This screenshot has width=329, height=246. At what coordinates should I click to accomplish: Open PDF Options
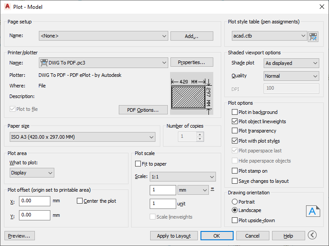pos(143,110)
